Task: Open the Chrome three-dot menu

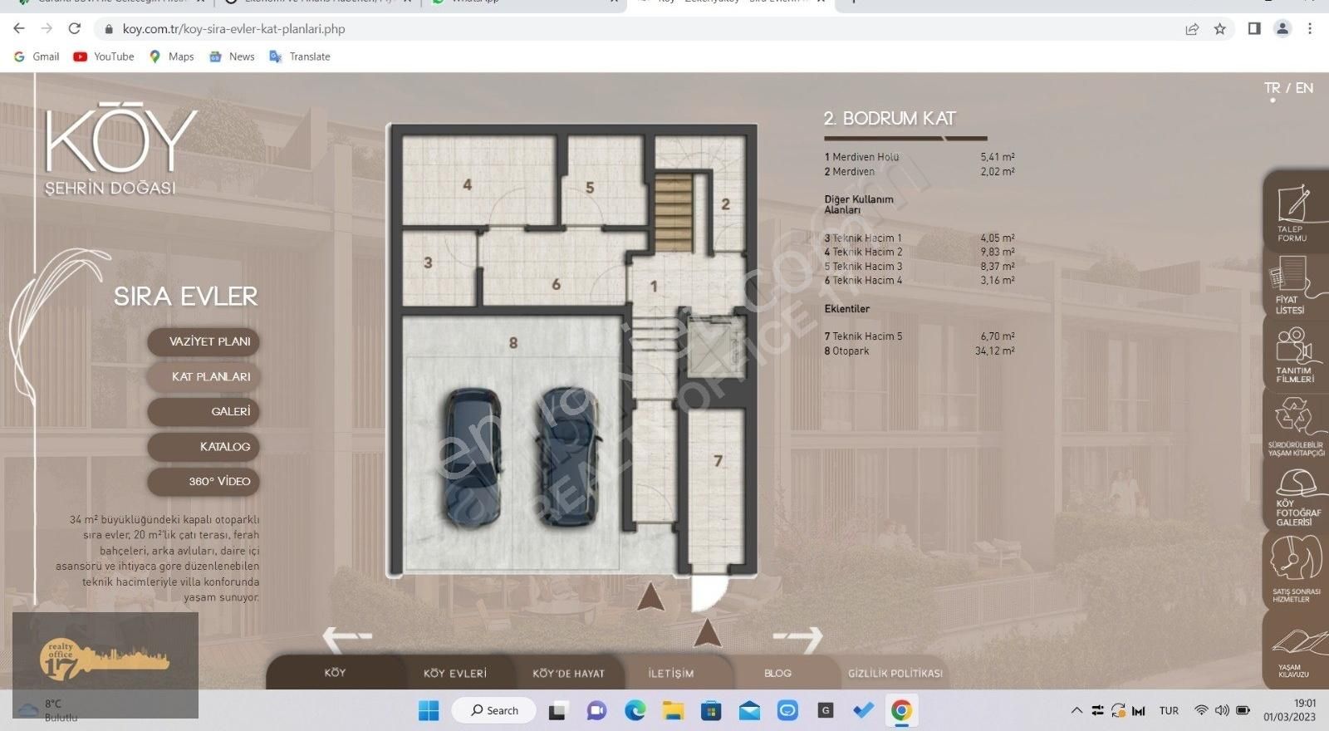Action: pyautogui.click(x=1310, y=28)
